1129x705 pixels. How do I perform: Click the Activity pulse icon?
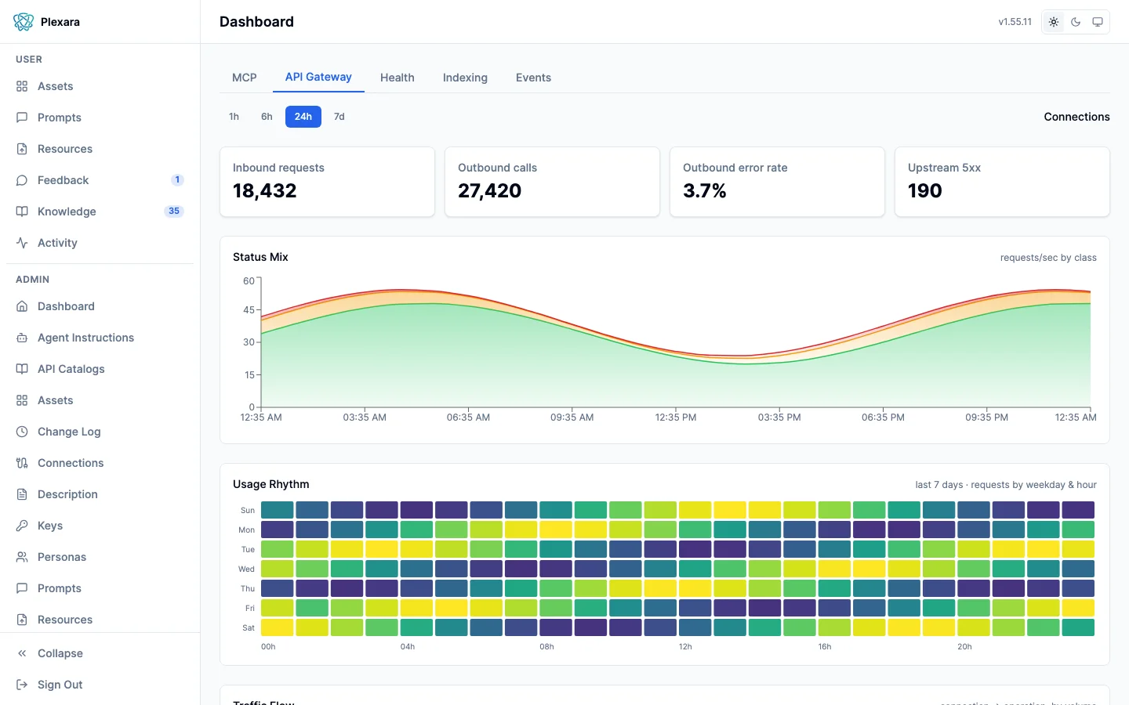tap(22, 243)
